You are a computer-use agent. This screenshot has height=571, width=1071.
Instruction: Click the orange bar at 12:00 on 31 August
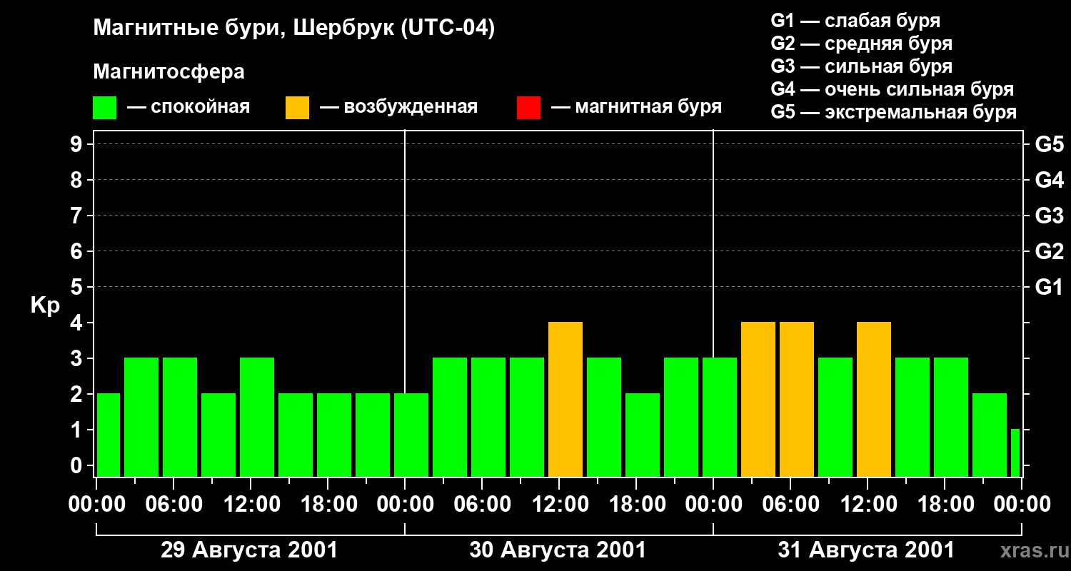point(874,400)
